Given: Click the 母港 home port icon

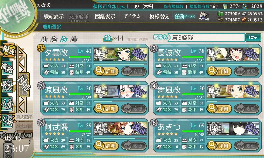Looking at the screenshot, I should click(24, 85).
